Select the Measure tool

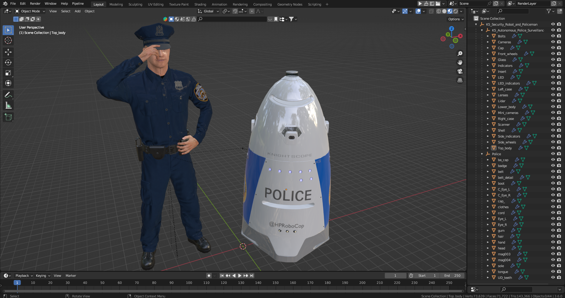(x=8, y=105)
